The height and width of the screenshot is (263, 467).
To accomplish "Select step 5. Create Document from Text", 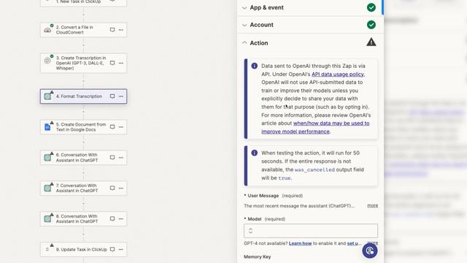I will click(84, 127).
